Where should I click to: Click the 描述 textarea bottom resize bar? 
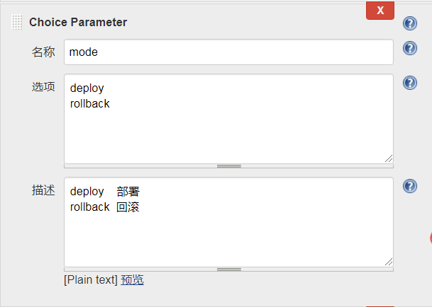click(228, 270)
